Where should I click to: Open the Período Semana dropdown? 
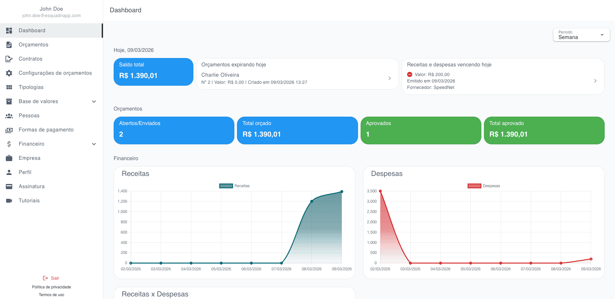pos(581,35)
